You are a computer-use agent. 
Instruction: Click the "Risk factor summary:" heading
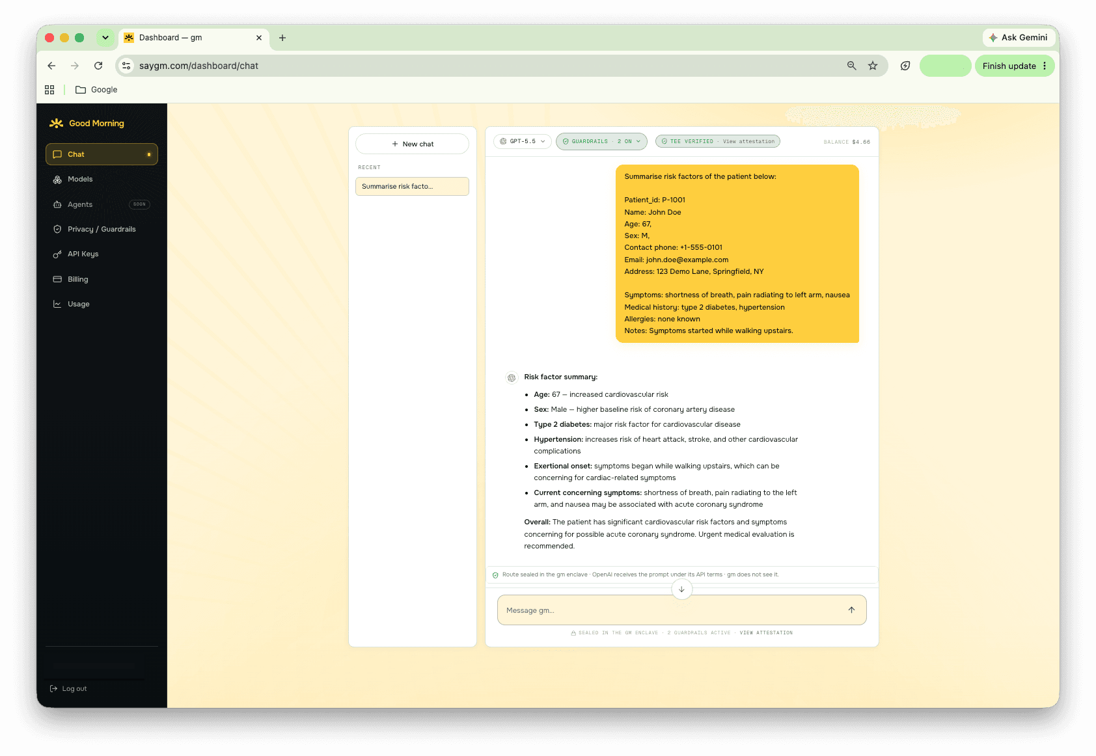[x=561, y=377]
